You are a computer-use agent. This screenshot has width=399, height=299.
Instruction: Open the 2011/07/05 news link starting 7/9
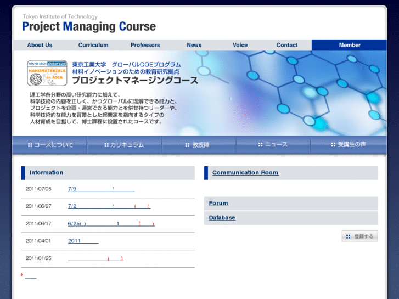pos(102,189)
